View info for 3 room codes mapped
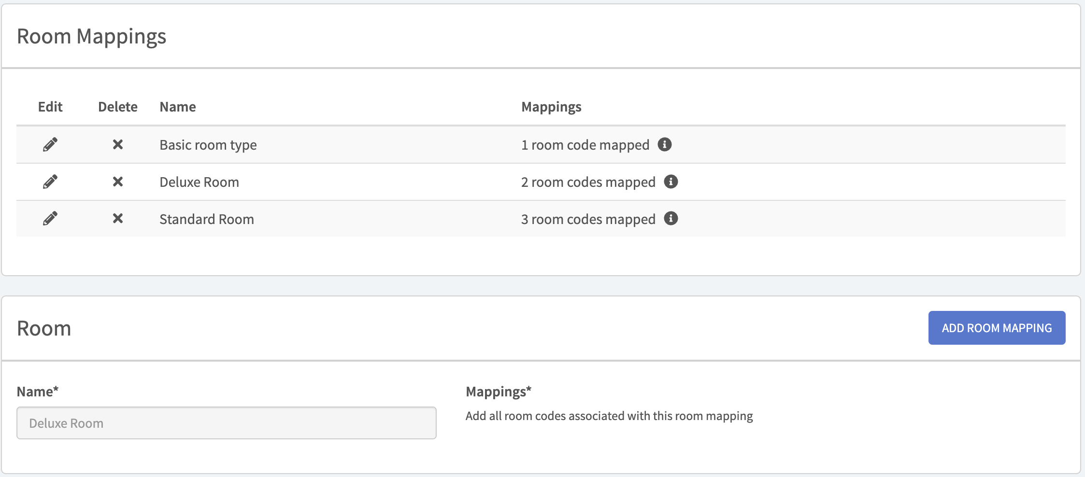1085x477 pixels. pos(671,219)
